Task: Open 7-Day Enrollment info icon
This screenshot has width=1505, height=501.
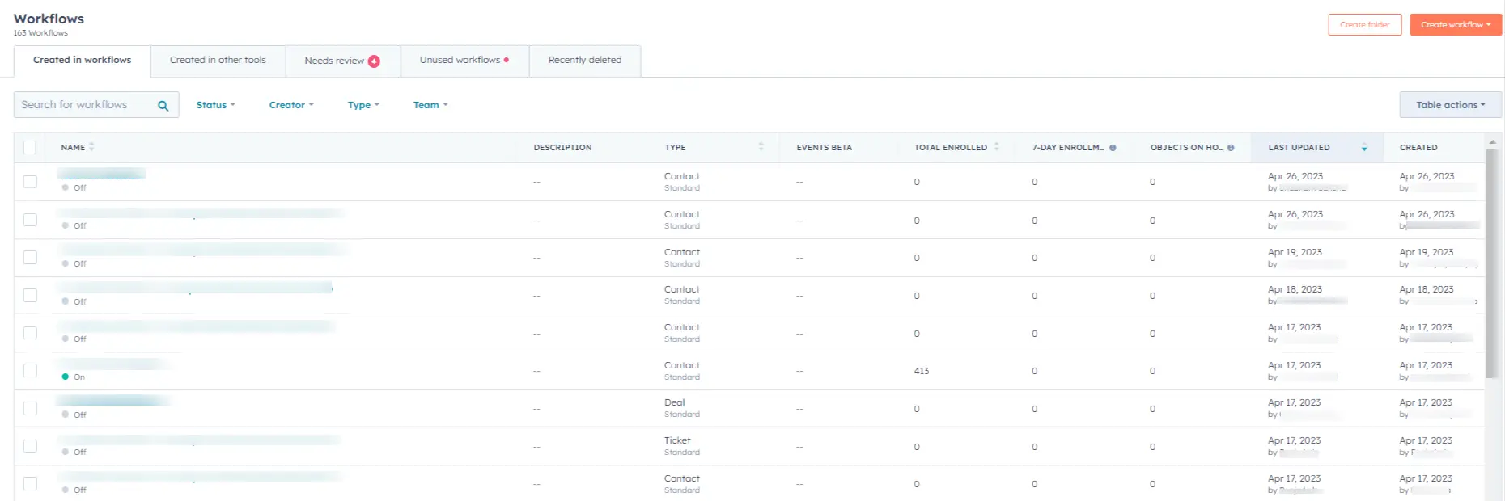Action: 1113,148
